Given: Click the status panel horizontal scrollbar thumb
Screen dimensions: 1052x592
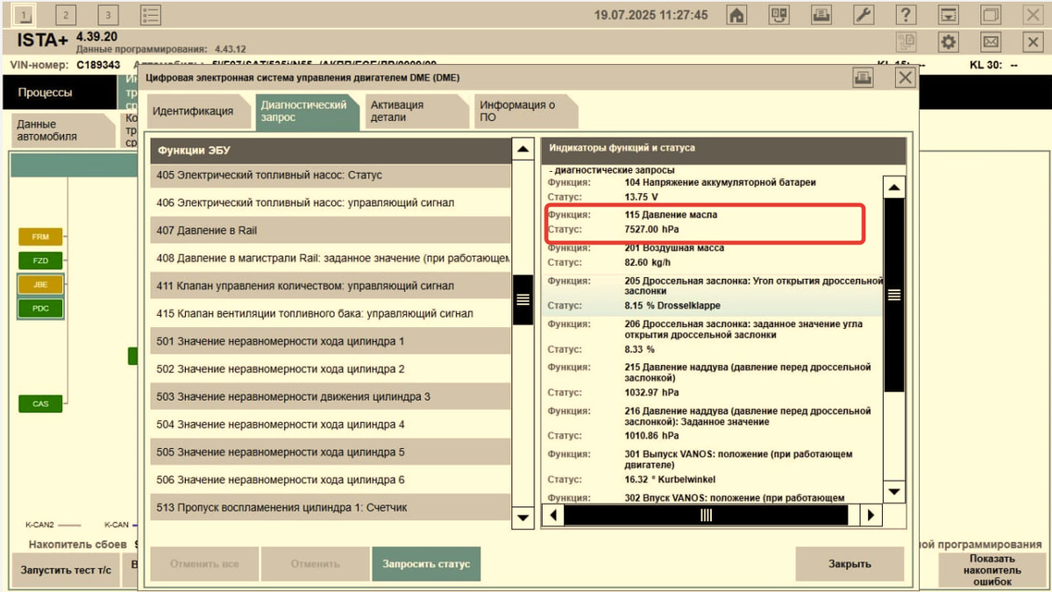Looking at the screenshot, I should (x=706, y=516).
